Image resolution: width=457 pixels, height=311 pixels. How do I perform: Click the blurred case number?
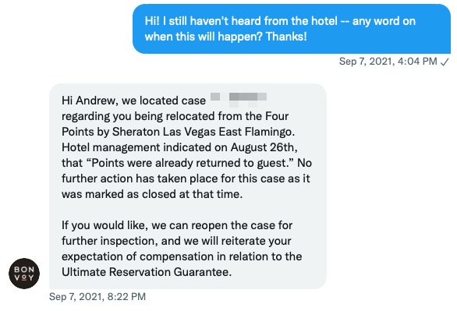(x=239, y=99)
